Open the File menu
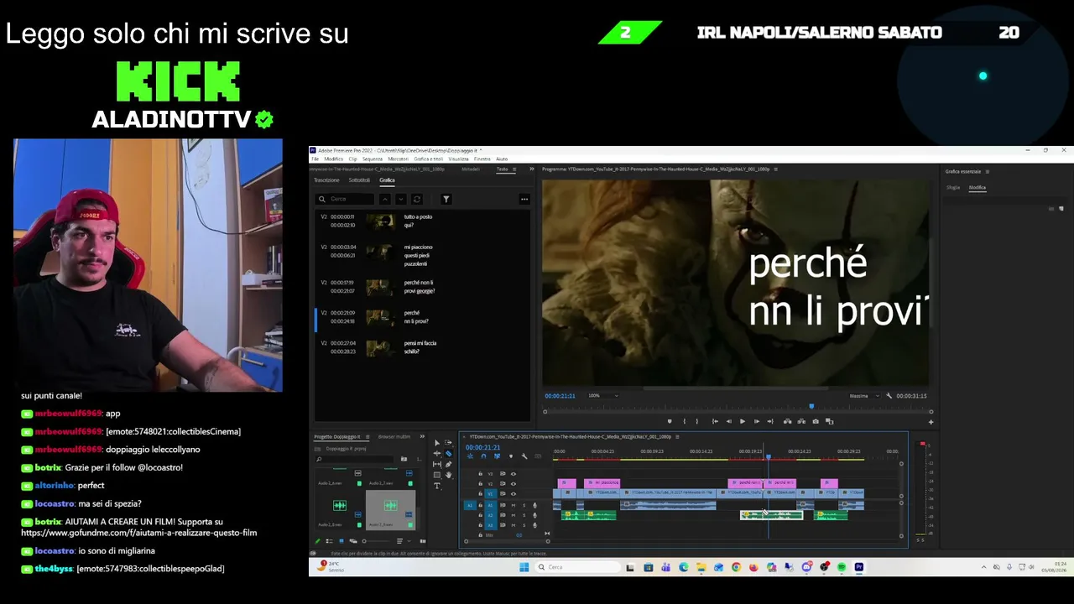The height and width of the screenshot is (604, 1074). coord(315,159)
